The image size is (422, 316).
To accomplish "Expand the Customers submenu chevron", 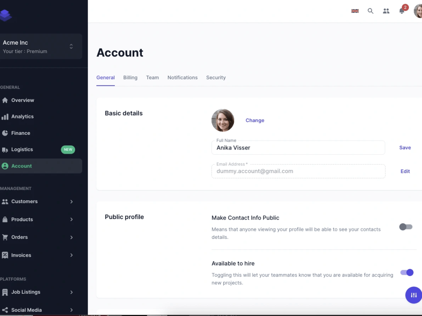I will tap(71, 201).
